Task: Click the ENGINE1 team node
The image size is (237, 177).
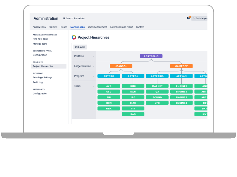Action: pos(181,86)
